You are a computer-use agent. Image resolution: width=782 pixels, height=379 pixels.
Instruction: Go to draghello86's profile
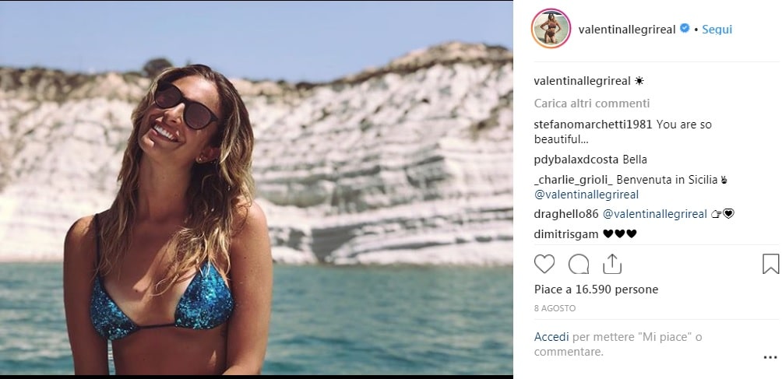click(567, 214)
